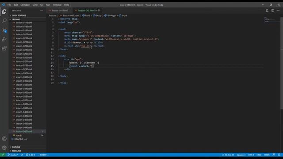Close the lesson-045.html tab
283x159 pixels.
click(99, 11)
